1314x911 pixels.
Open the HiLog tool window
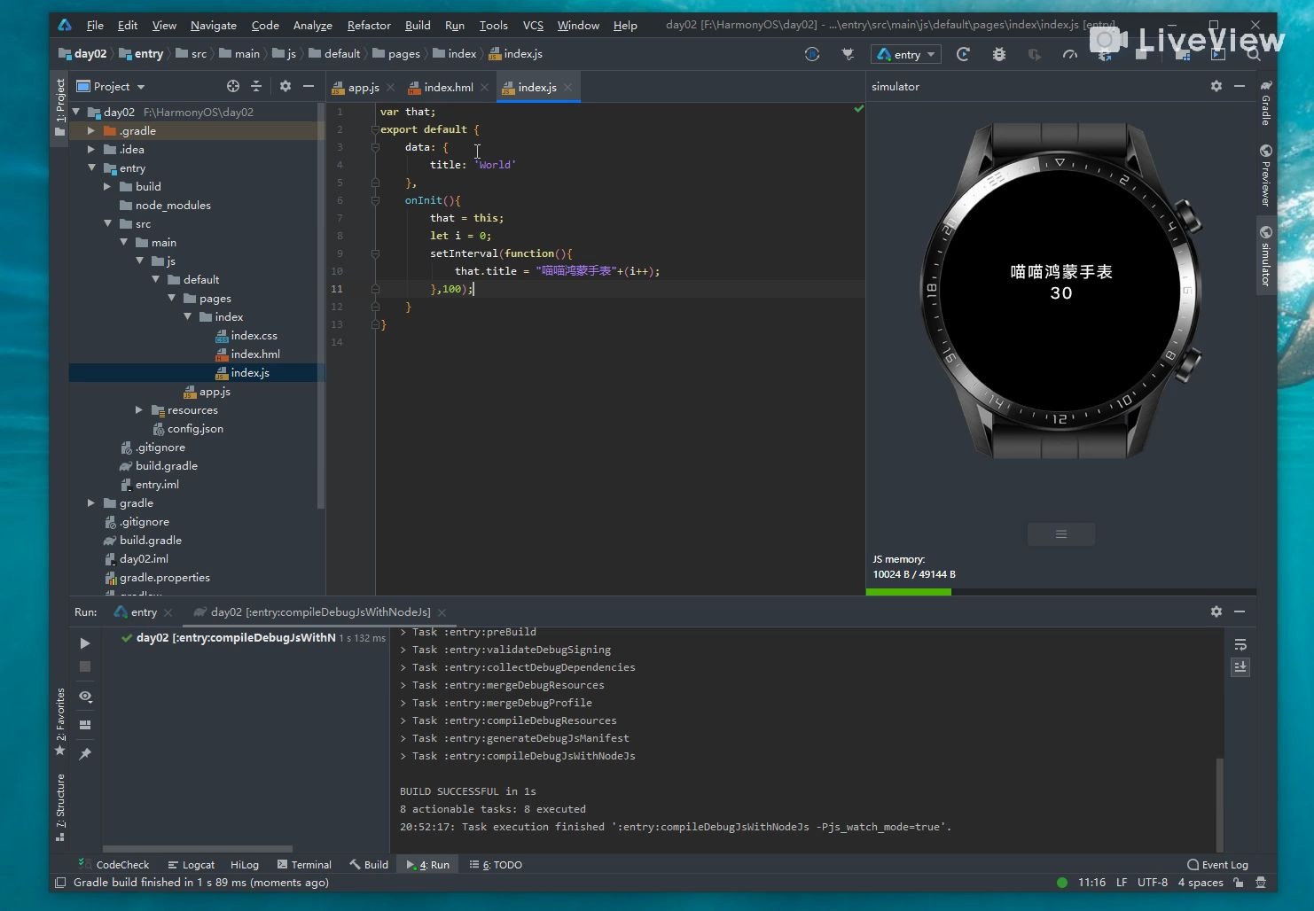[245, 864]
